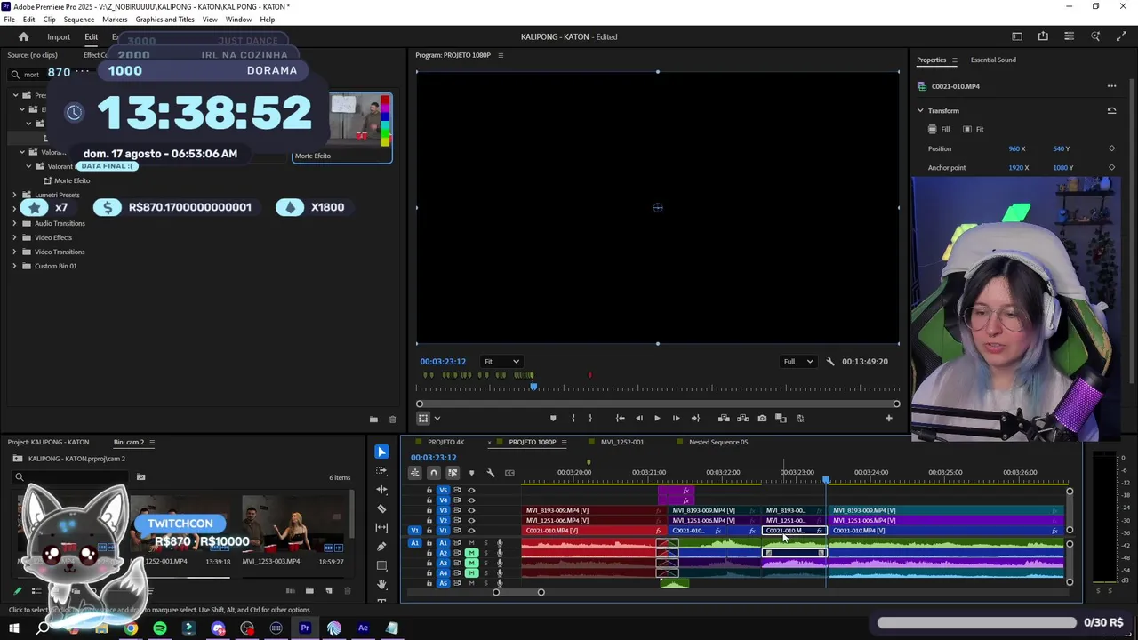The height and width of the screenshot is (640, 1138).
Task: Toggle closed captions track button
Action: 509,473
